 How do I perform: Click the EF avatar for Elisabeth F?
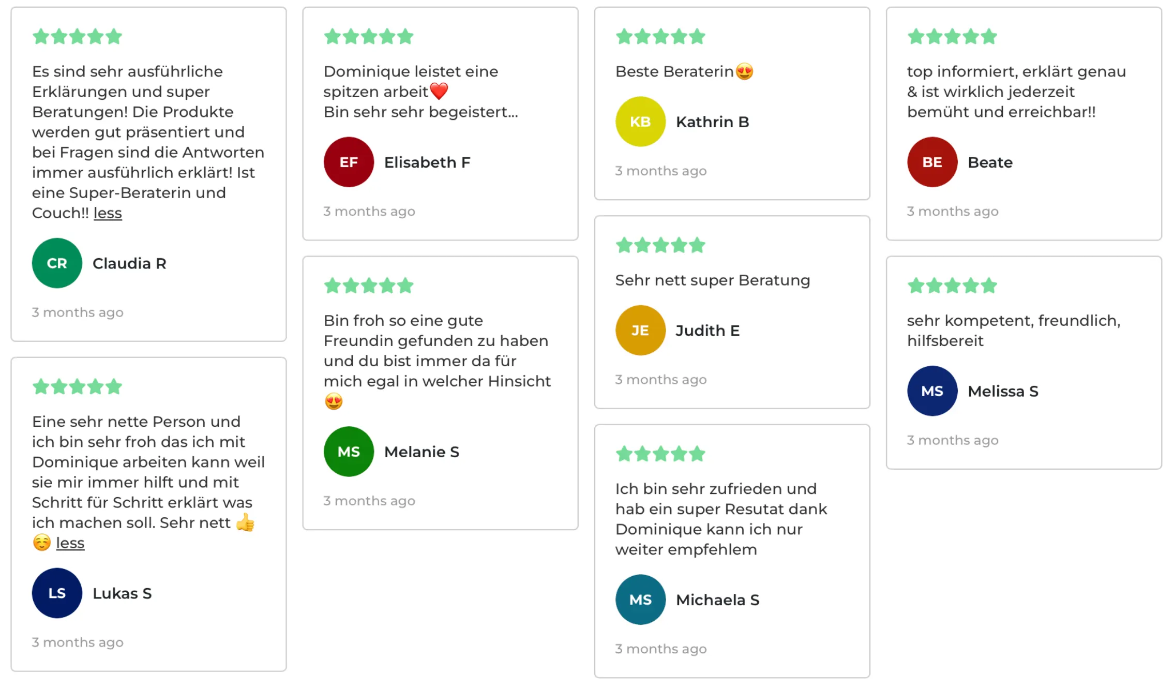click(x=349, y=162)
